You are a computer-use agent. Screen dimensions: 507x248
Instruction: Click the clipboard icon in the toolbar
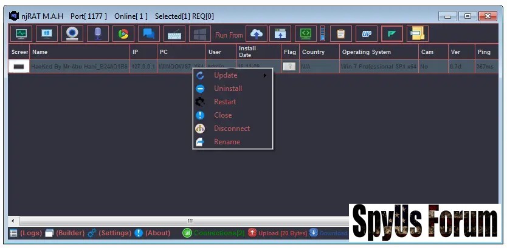pyautogui.click(x=341, y=34)
